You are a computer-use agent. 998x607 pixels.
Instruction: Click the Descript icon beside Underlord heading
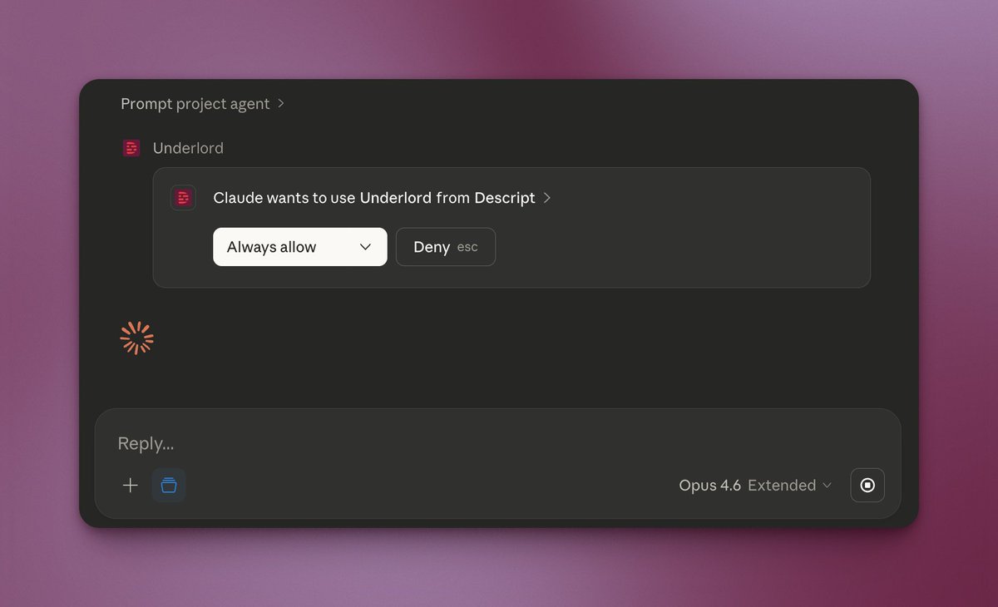click(x=131, y=148)
